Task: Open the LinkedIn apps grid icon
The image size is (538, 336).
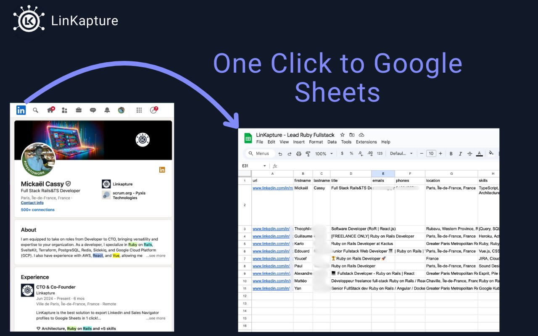Action: point(139,110)
